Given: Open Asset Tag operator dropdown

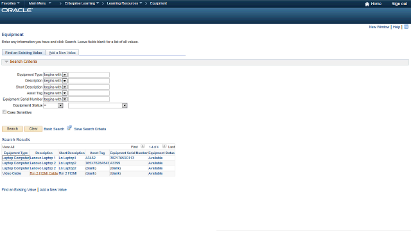Looking at the screenshot, I should coord(65,93).
